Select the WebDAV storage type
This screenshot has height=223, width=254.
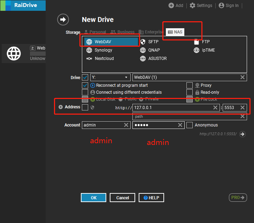[x=111, y=41]
